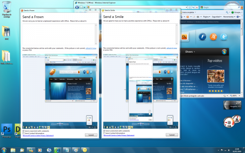Click the orange RSS feed icon on webpage
This screenshot has width=245, height=153.
tap(213, 37)
